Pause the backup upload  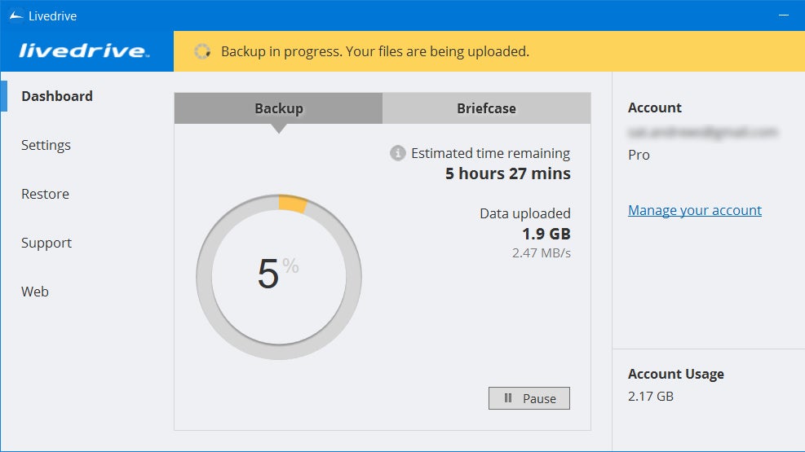(x=529, y=398)
